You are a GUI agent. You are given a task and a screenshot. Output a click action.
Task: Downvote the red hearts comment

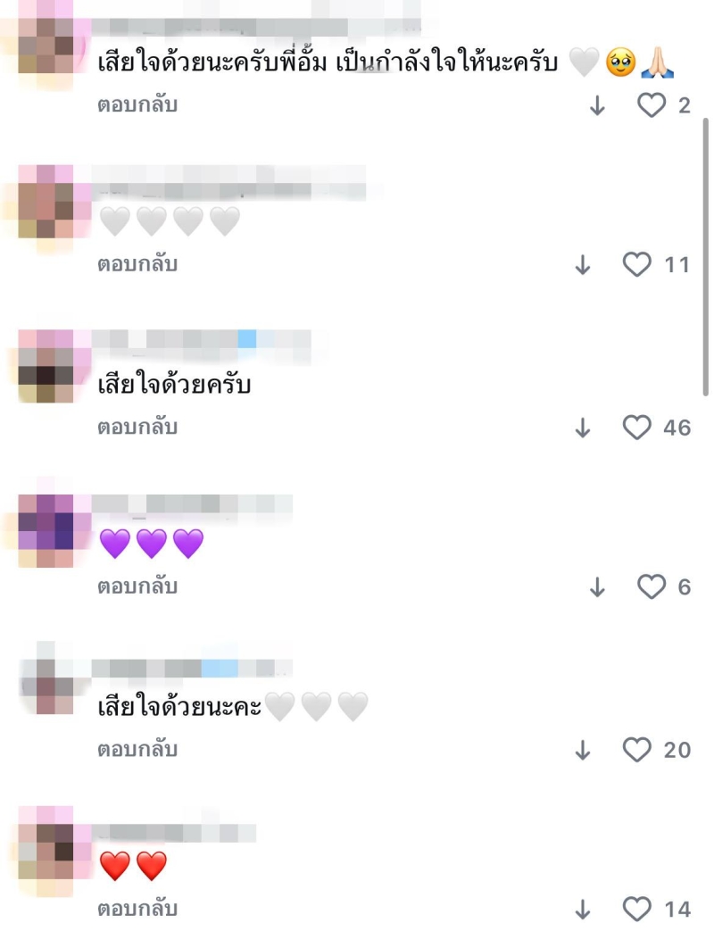[x=583, y=909]
